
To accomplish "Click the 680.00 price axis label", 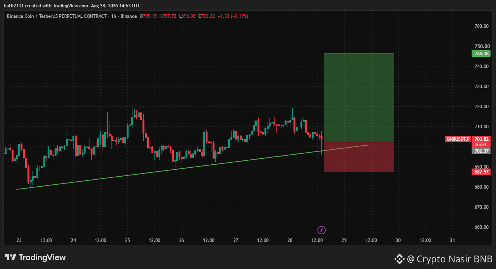I will pos(481,187).
